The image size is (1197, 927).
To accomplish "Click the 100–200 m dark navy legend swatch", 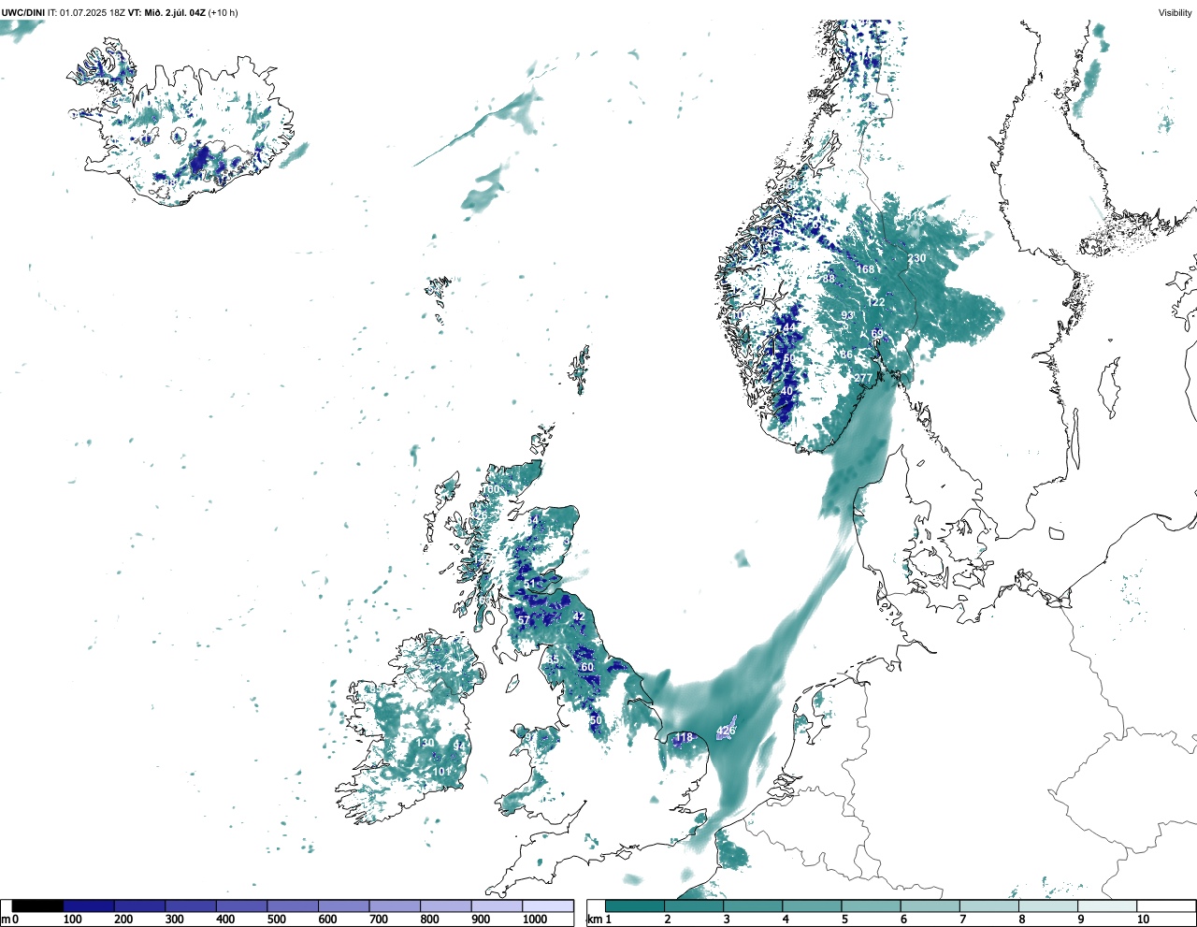I will click(89, 906).
